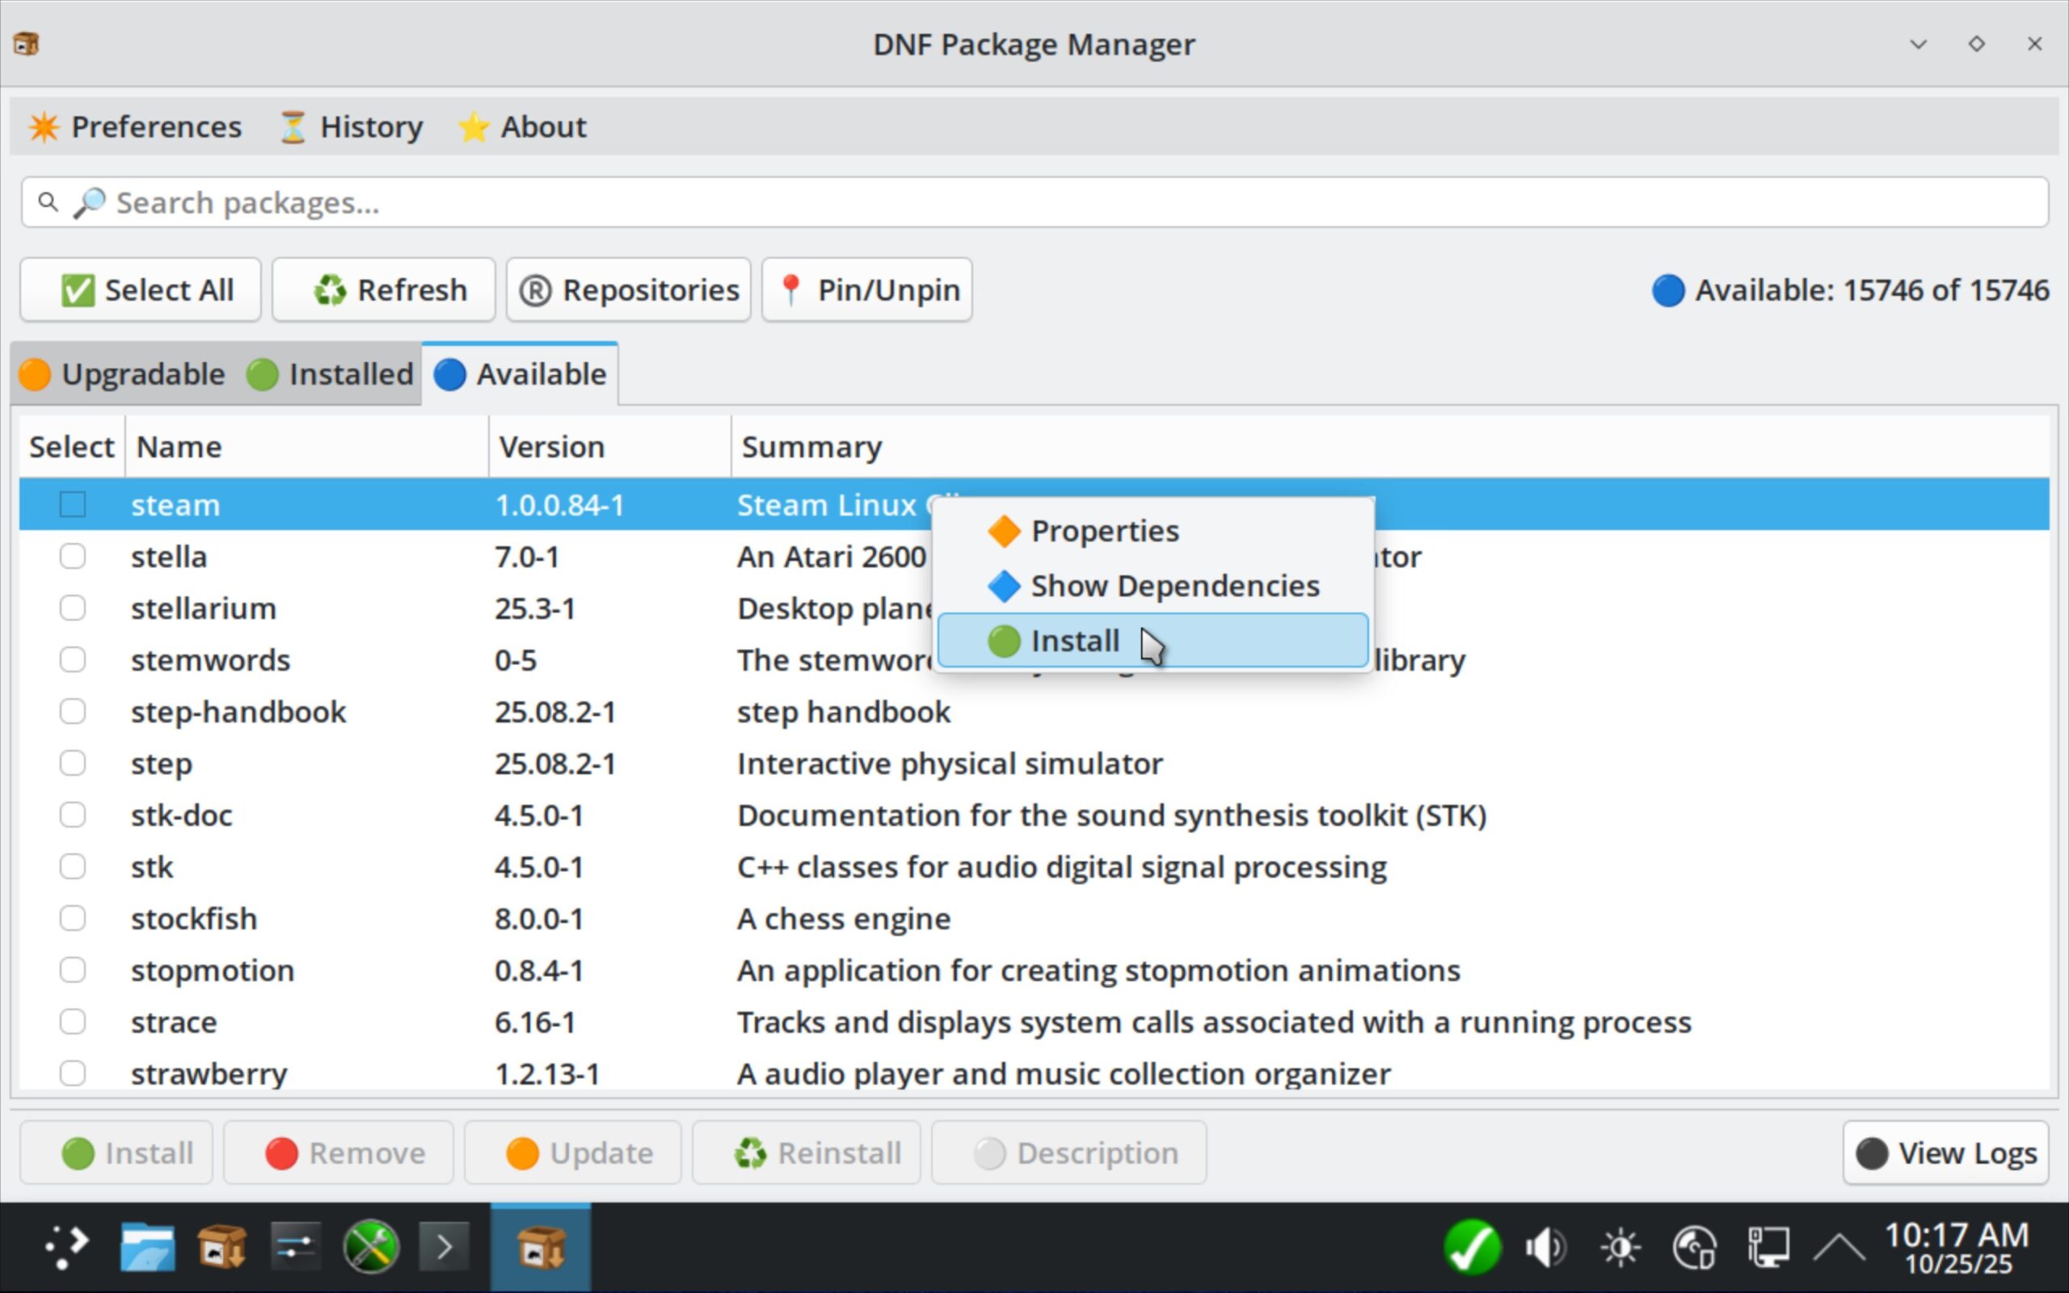Click the Pin/Unpin button
2069x1293 pixels.
(867, 290)
